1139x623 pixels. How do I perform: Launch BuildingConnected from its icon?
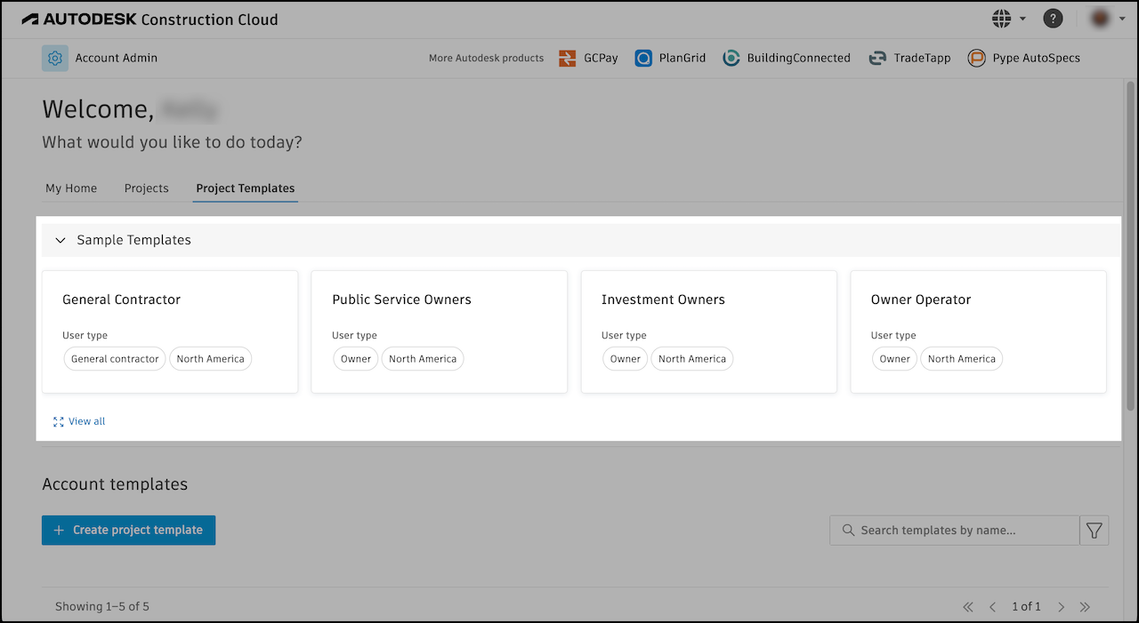(x=731, y=59)
